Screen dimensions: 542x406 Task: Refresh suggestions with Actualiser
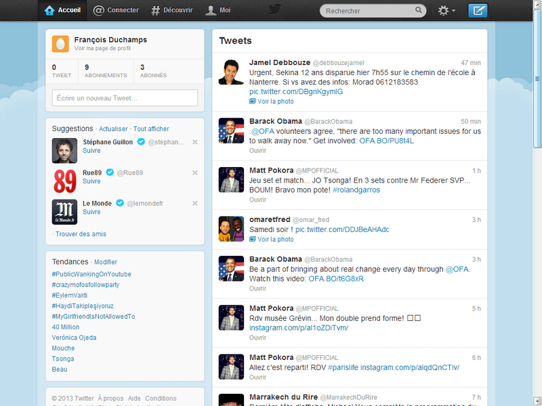tap(113, 129)
